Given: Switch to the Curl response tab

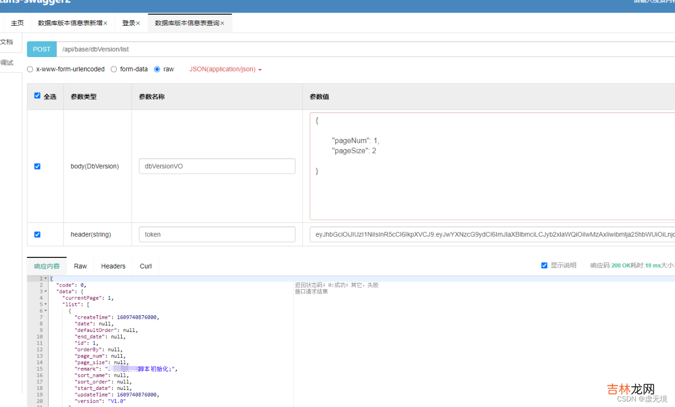Looking at the screenshot, I should point(146,266).
